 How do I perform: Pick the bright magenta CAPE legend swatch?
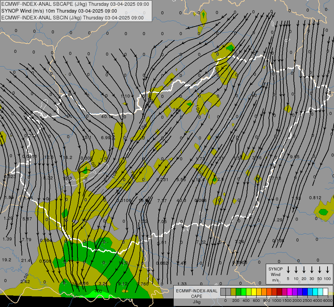290,292
